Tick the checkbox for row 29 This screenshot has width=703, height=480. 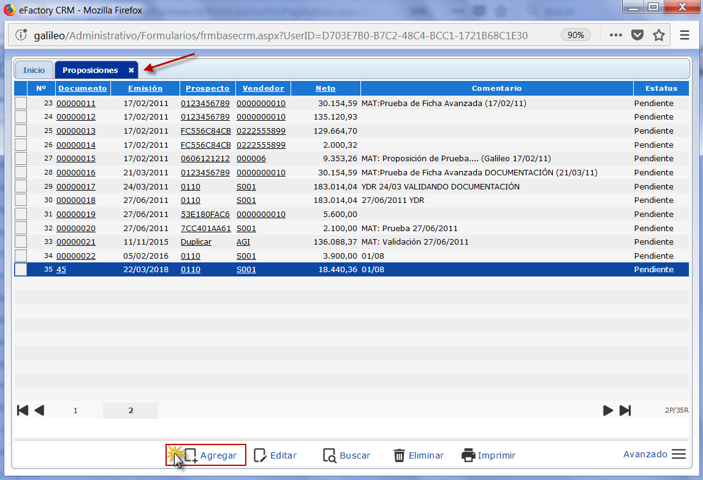point(21,186)
